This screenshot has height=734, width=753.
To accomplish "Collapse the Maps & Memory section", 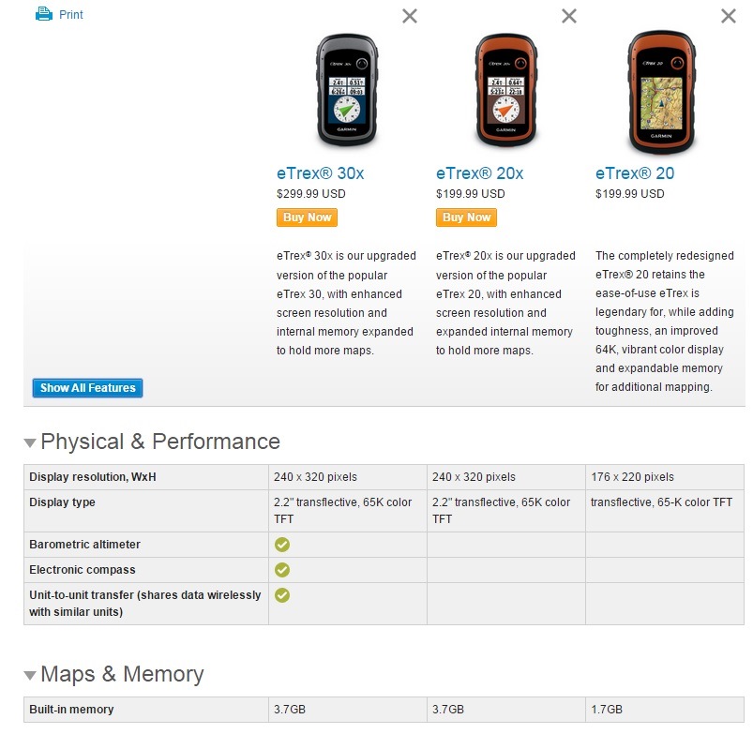I will click(31, 675).
